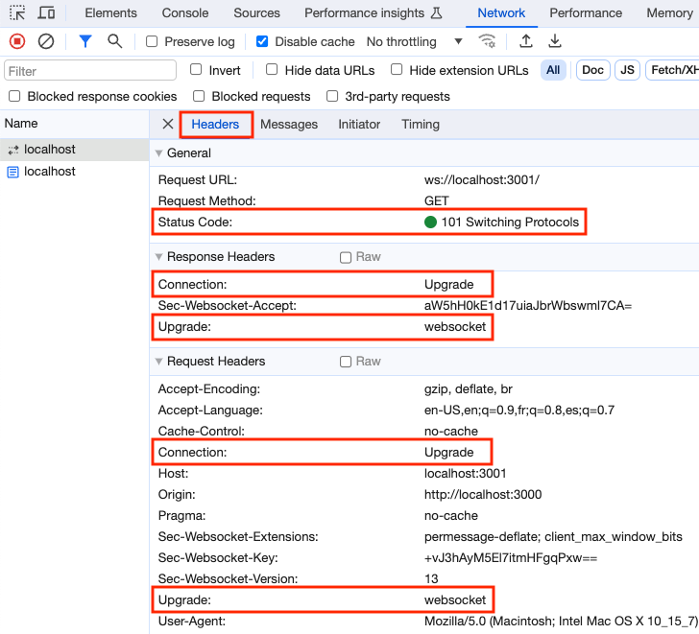
Task: Open the Memory panel tab
Action: 669,12
